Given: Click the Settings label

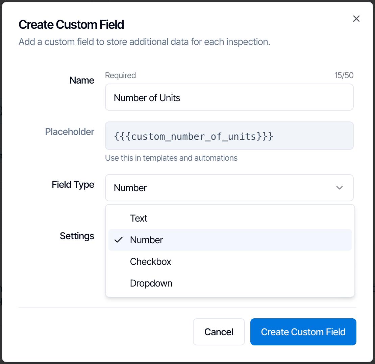Looking at the screenshot, I should [77, 236].
